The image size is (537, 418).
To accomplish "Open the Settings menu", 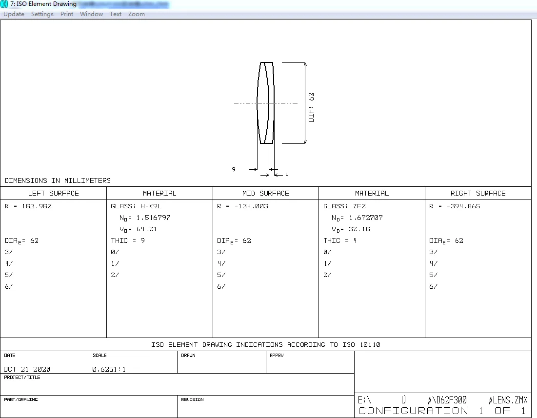I will click(42, 14).
